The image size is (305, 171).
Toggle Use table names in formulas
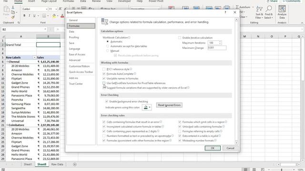[x=104, y=78]
